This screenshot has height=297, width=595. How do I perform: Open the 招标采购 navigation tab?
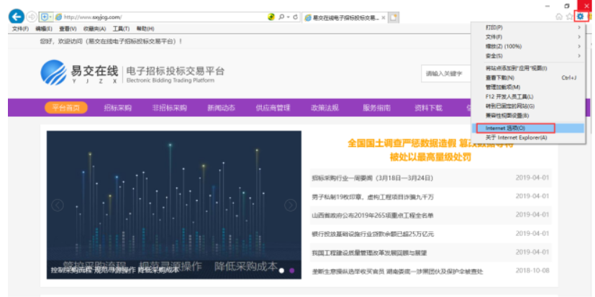click(118, 108)
